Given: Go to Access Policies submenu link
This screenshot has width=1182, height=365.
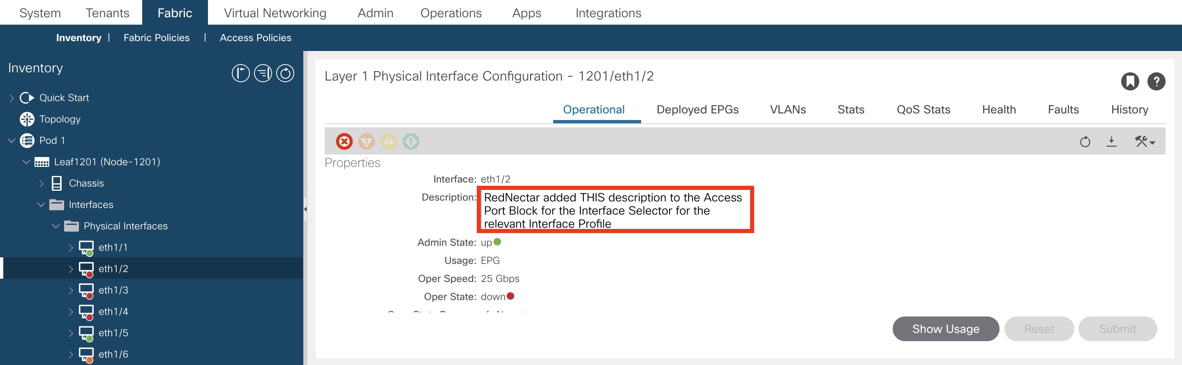Looking at the screenshot, I should [x=255, y=38].
